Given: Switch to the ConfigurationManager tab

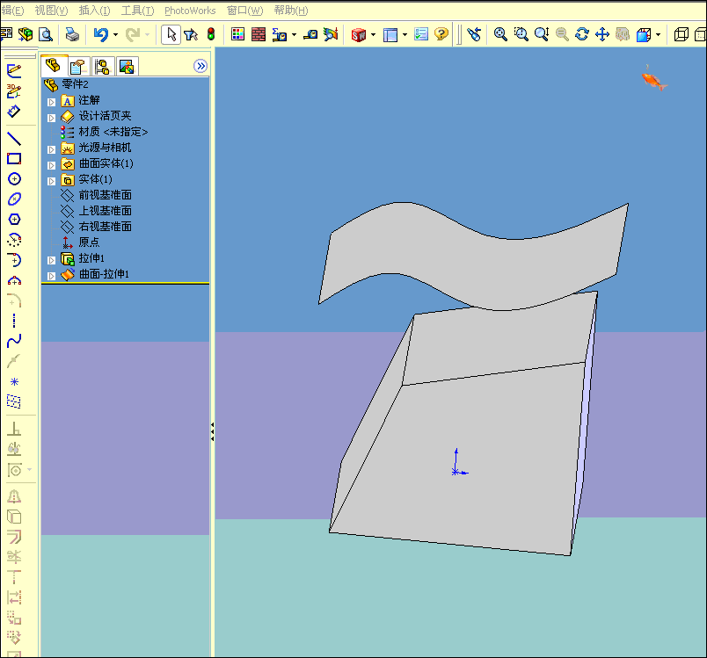Looking at the screenshot, I should point(103,67).
